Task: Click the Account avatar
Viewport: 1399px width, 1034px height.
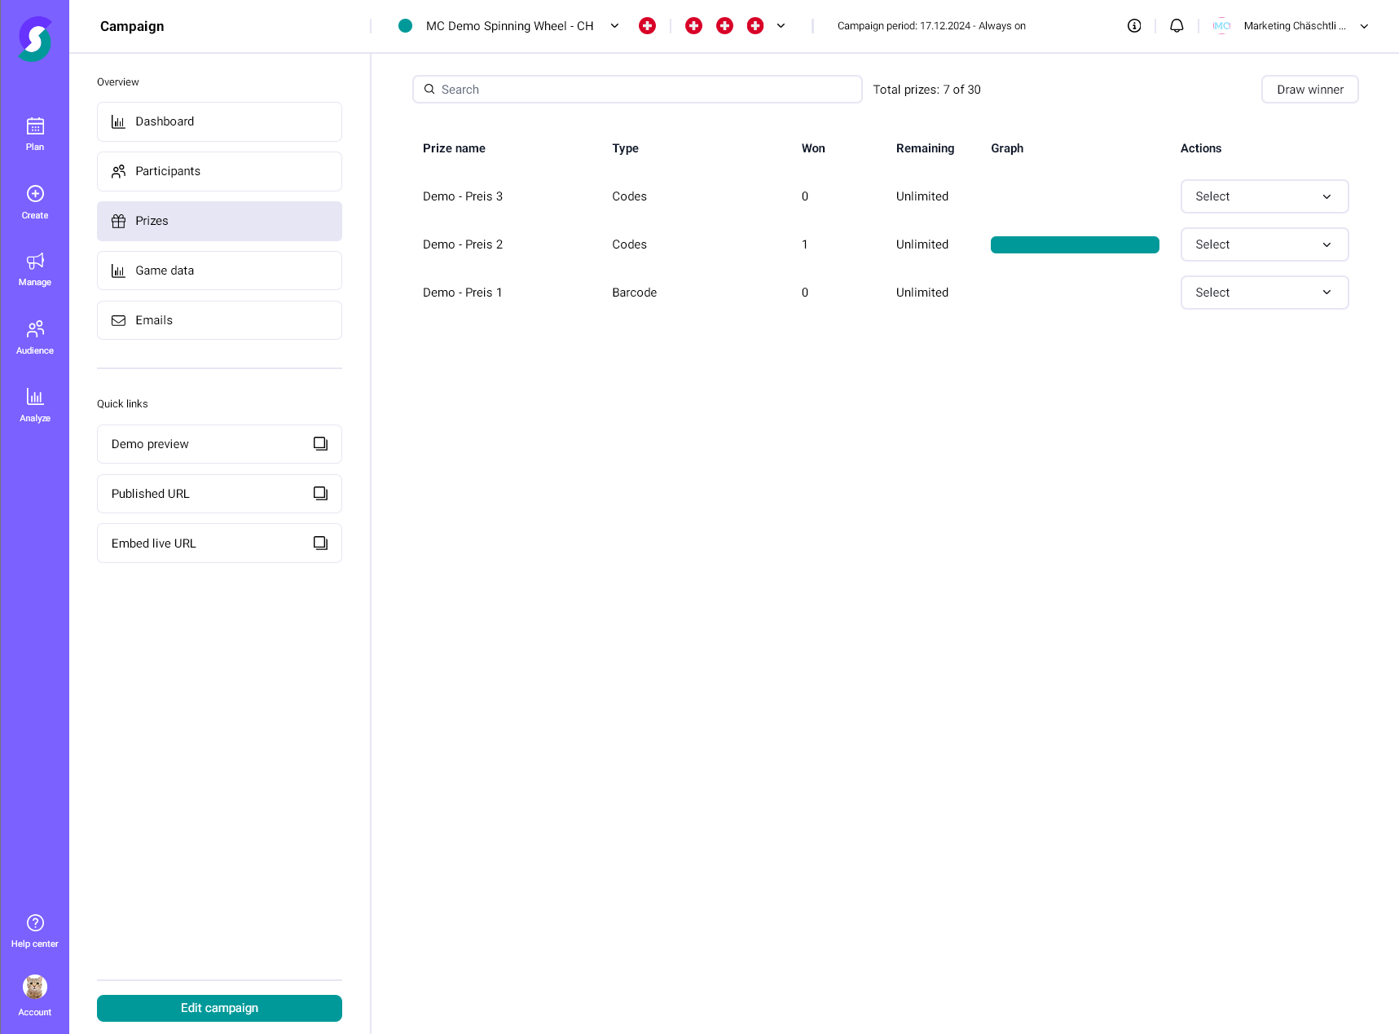Action: (x=35, y=987)
